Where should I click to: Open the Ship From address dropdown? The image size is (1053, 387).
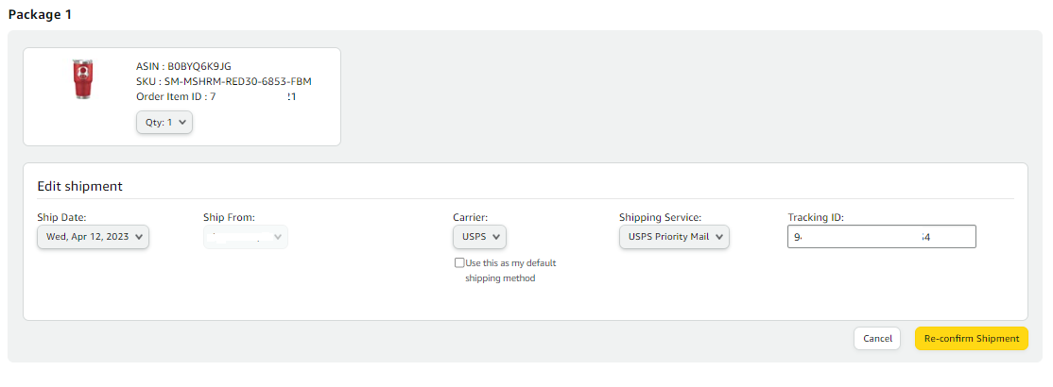(x=246, y=237)
